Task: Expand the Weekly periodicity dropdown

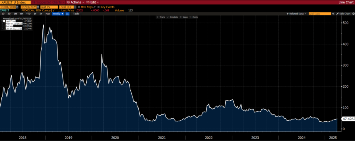Action: (58, 14)
